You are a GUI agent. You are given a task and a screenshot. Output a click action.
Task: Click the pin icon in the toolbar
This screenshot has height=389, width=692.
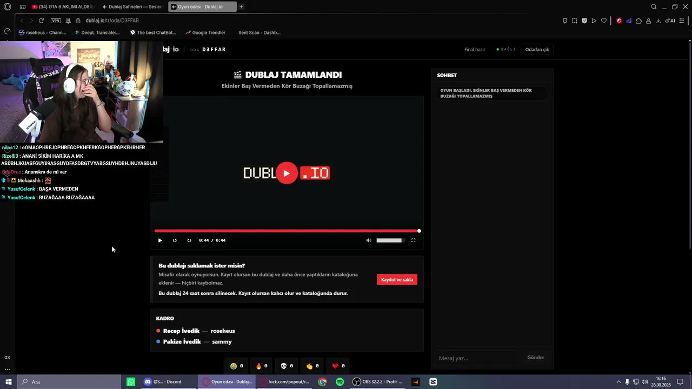(x=565, y=21)
